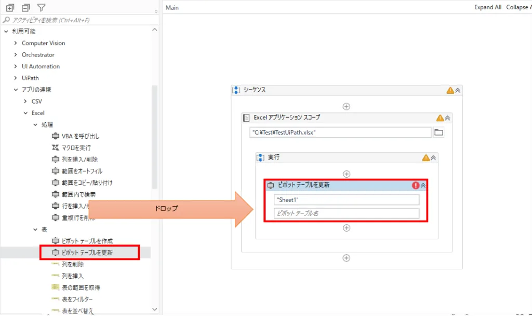Click the warning icon on シーケンス header
Screen dimensions: 532x316
click(x=450, y=90)
